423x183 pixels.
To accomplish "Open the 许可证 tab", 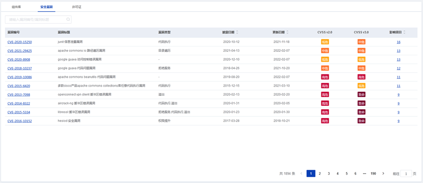I will (77, 7).
